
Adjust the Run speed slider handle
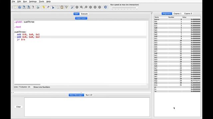[x=137, y=8]
